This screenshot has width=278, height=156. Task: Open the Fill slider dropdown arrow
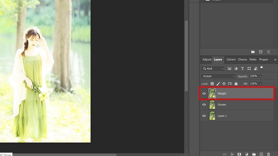261,84
